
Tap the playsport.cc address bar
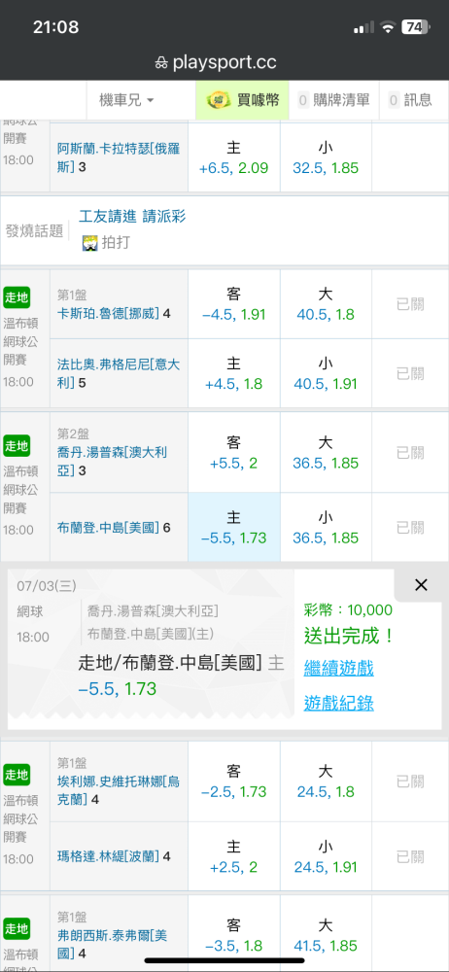[x=224, y=62]
